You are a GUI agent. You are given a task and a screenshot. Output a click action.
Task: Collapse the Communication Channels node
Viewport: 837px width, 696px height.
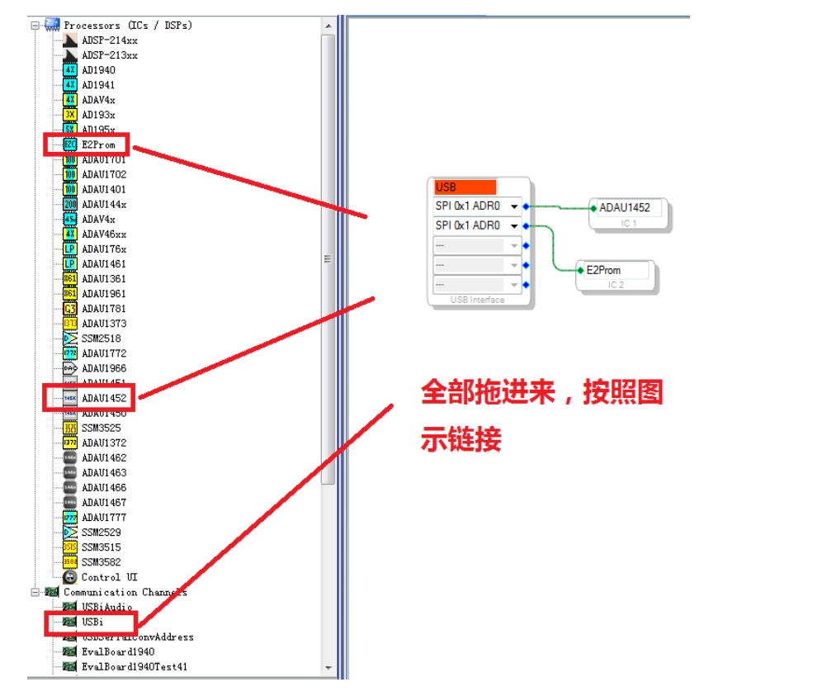pos(35,592)
